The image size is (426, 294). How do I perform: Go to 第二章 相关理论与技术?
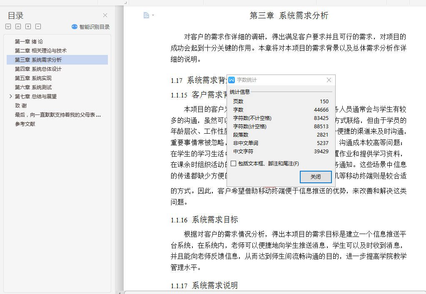pos(41,50)
